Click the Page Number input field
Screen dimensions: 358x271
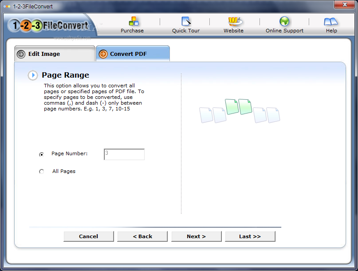pyautogui.click(x=124, y=154)
